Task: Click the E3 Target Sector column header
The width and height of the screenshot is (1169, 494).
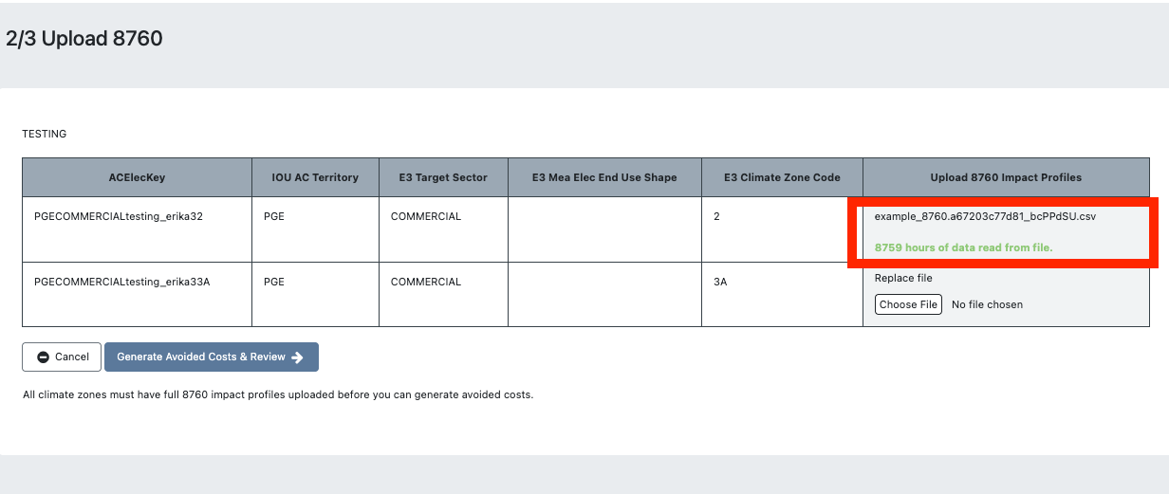Action: 444,177
